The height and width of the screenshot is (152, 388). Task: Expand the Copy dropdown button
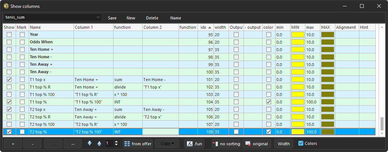point(167,144)
